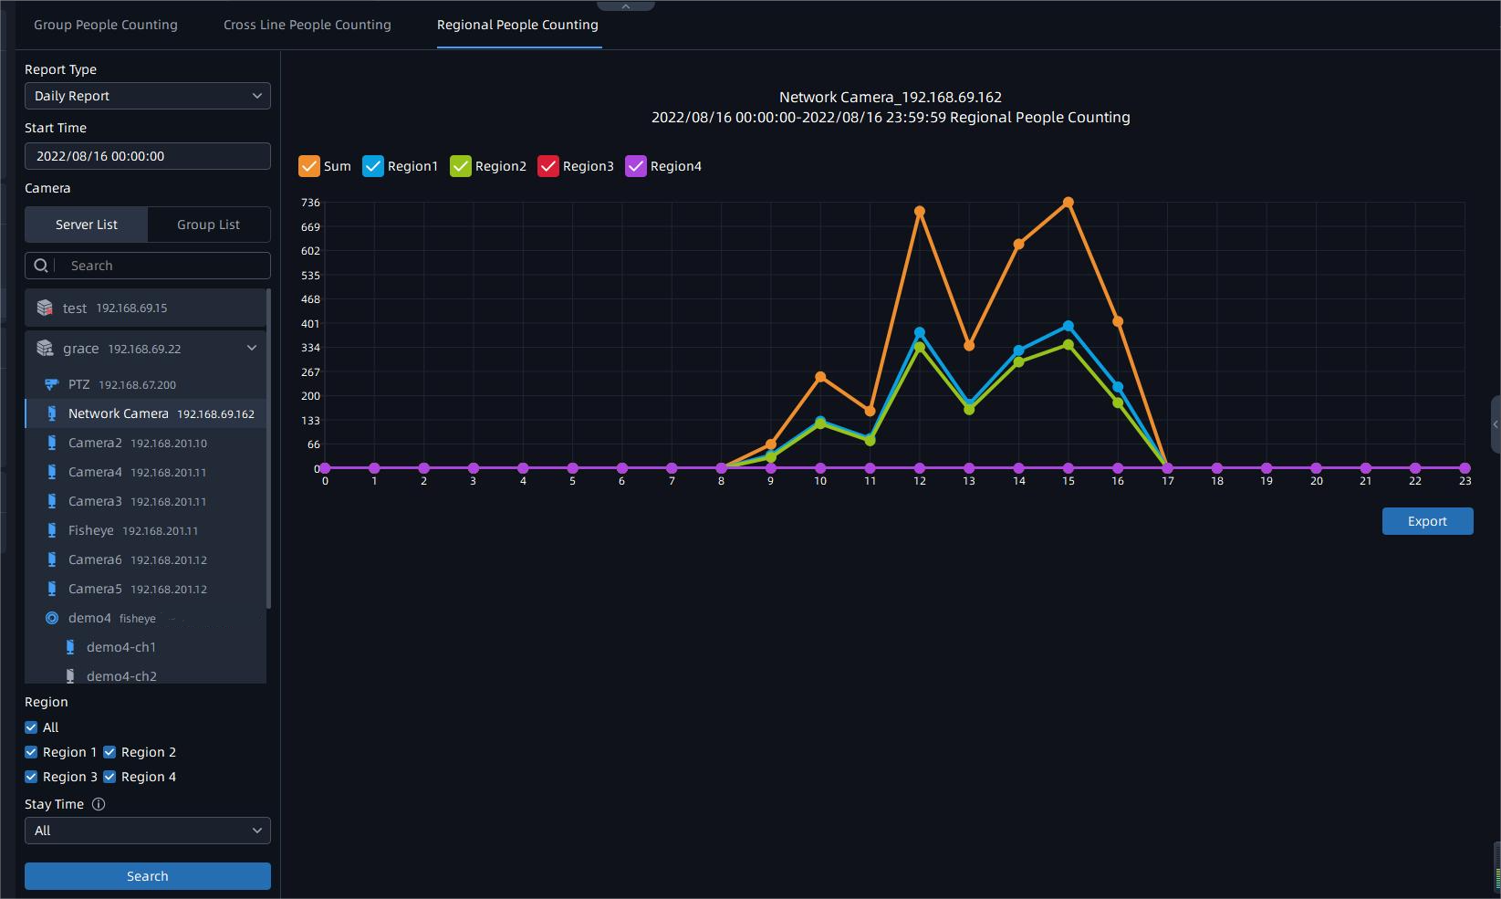Click the PTZ camera icon

pos(52,384)
